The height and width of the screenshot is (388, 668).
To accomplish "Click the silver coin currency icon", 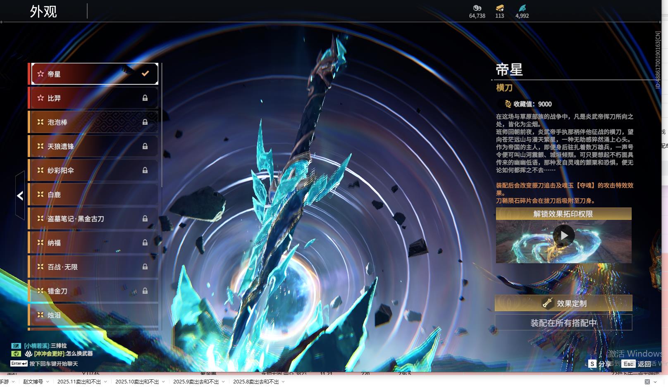I will 477,8.
